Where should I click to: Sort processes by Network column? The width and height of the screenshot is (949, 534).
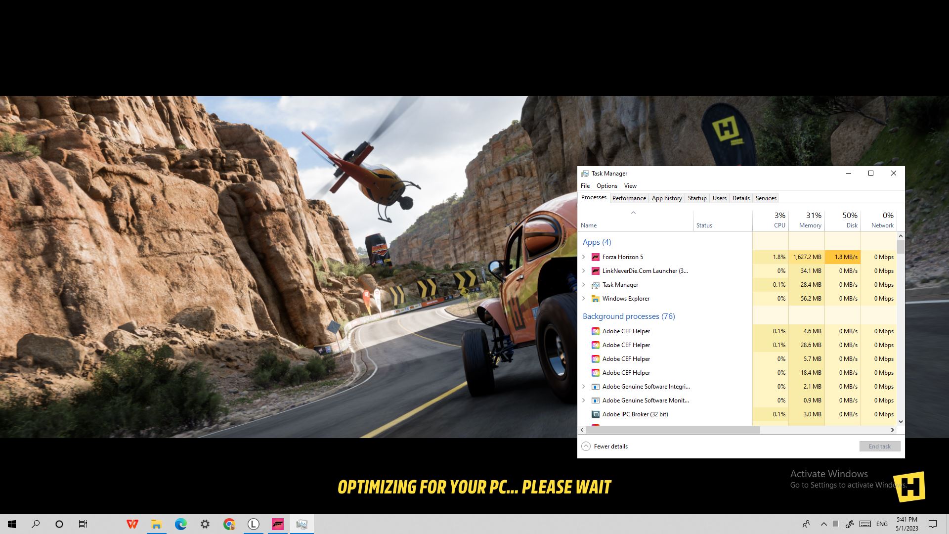tap(879, 220)
